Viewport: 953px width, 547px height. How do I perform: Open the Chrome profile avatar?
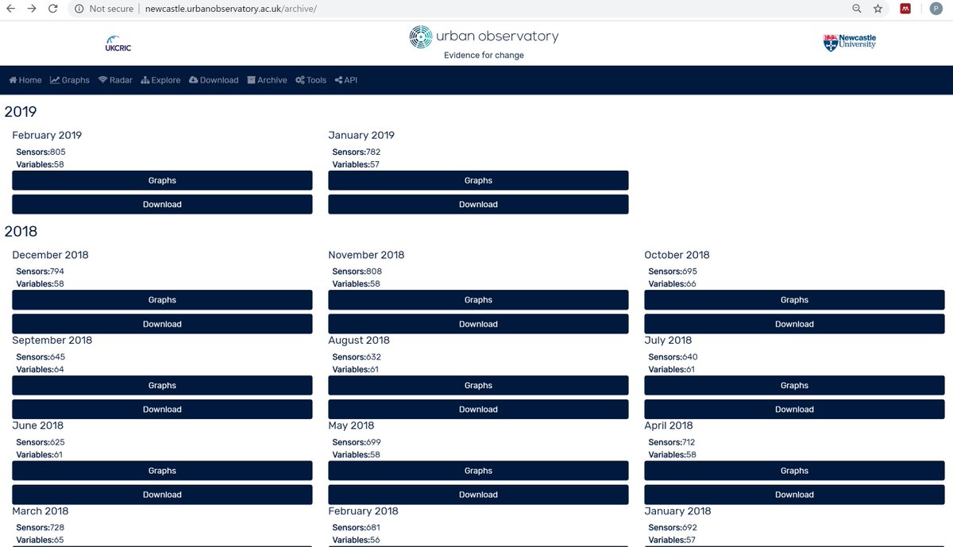pos(936,9)
